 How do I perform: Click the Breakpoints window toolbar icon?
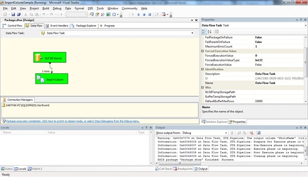[163, 14]
